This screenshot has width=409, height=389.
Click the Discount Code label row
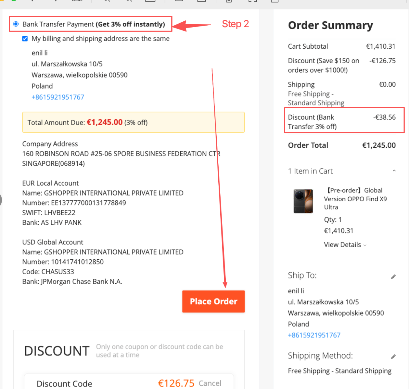click(x=64, y=383)
